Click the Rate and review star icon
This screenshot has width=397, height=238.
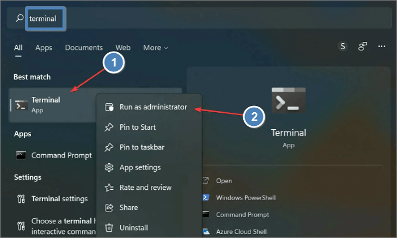(109, 188)
